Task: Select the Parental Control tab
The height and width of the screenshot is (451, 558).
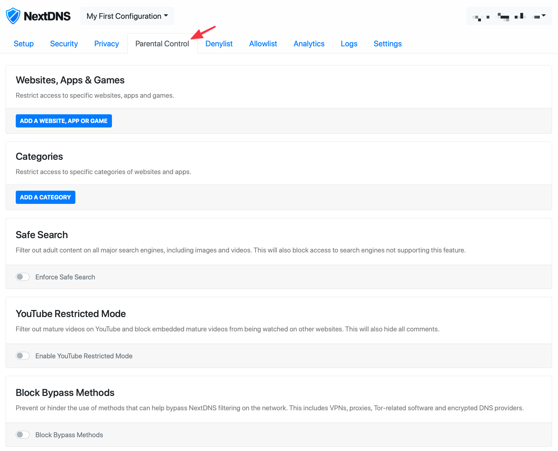Action: (162, 44)
